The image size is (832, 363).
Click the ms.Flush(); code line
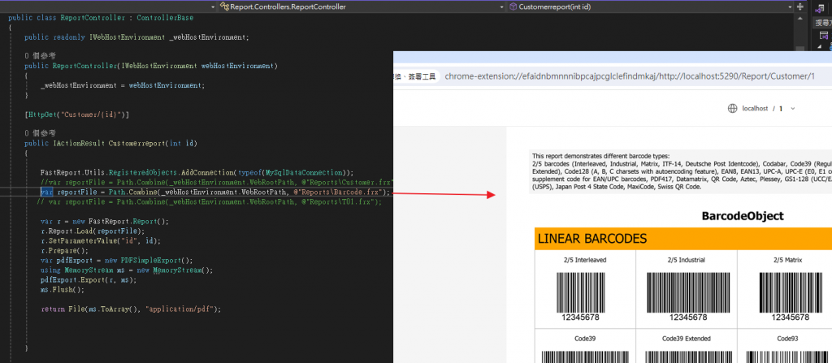63,290
